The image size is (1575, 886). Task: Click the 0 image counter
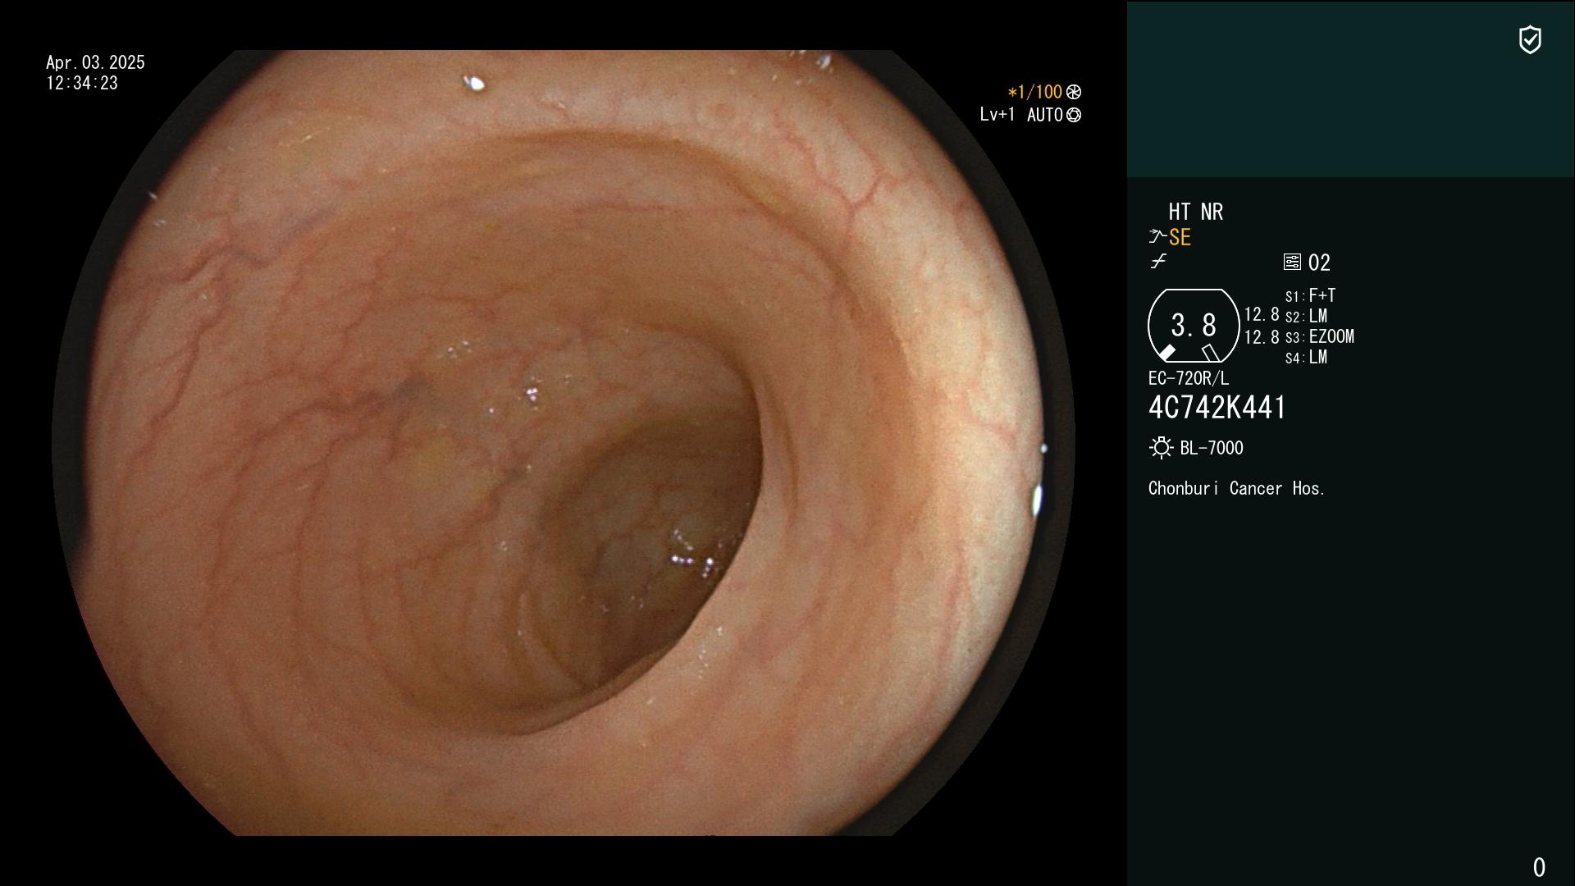[1539, 867]
